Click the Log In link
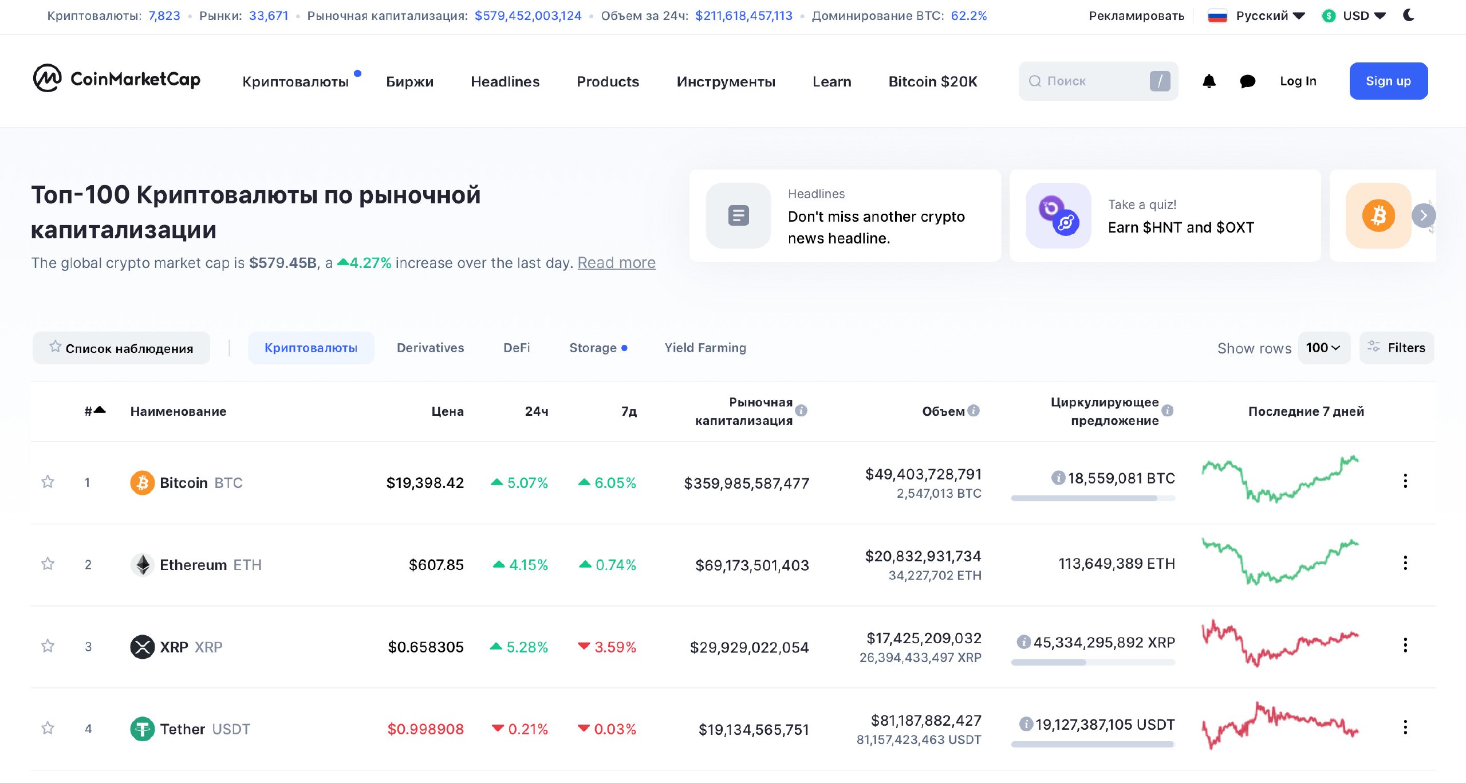 (x=1298, y=81)
